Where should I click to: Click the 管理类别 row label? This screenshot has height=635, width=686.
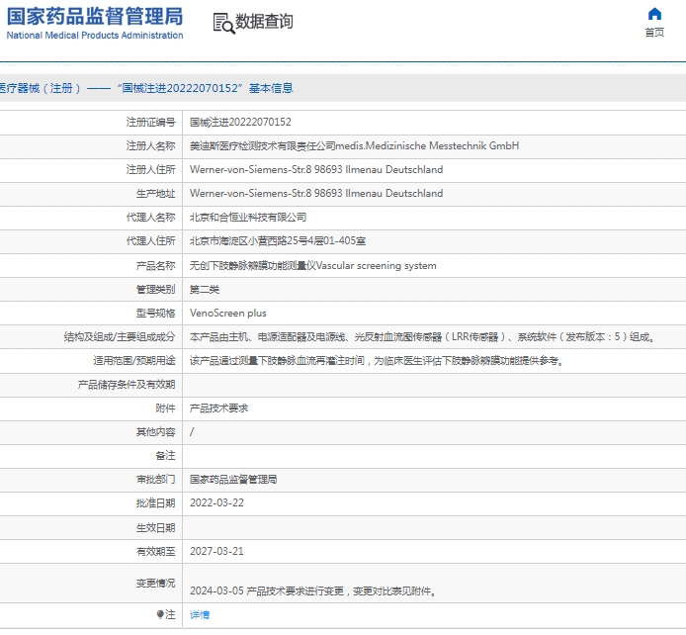[x=155, y=289]
